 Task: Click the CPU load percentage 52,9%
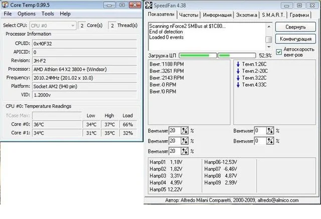tap(265, 56)
